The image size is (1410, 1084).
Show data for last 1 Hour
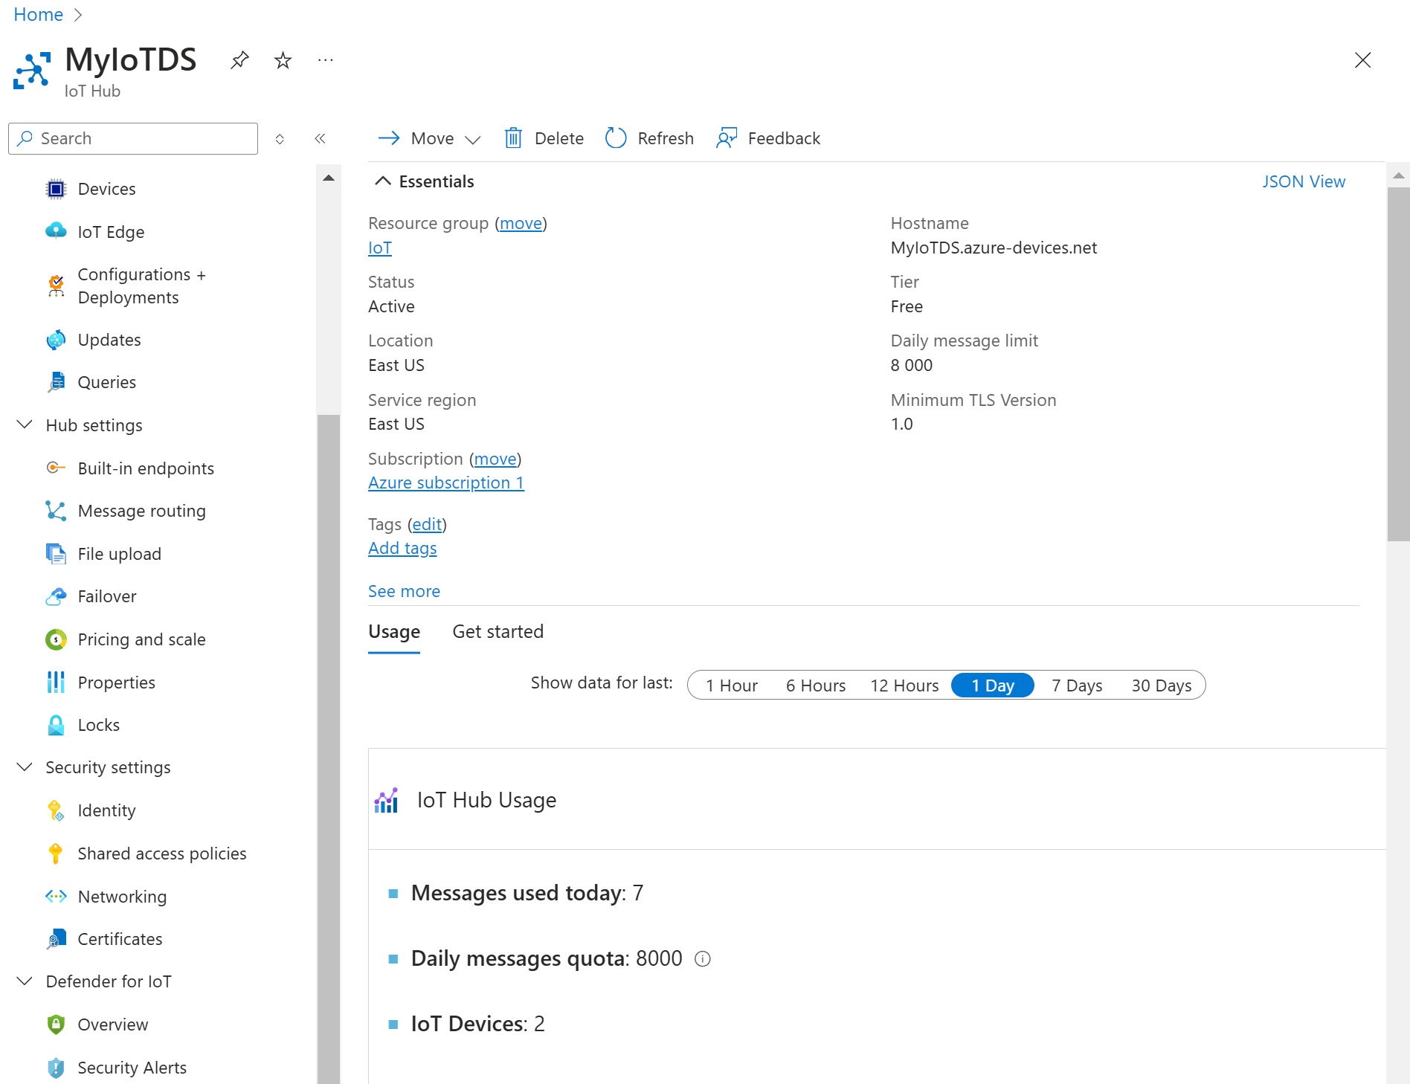coord(732,685)
